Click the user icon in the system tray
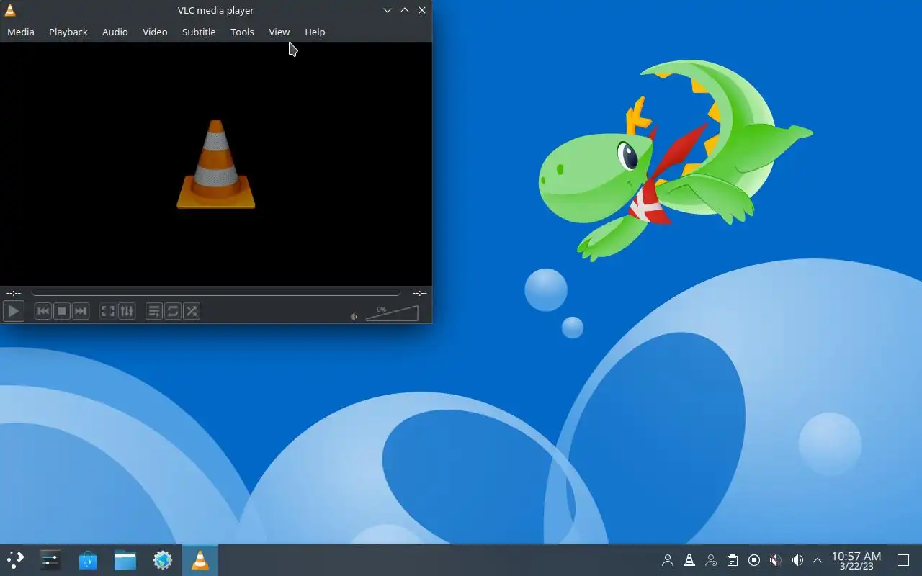 (668, 560)
